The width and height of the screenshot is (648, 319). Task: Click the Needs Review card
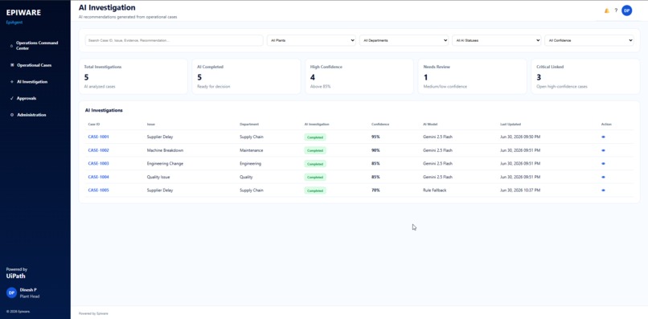click(473, 76)
